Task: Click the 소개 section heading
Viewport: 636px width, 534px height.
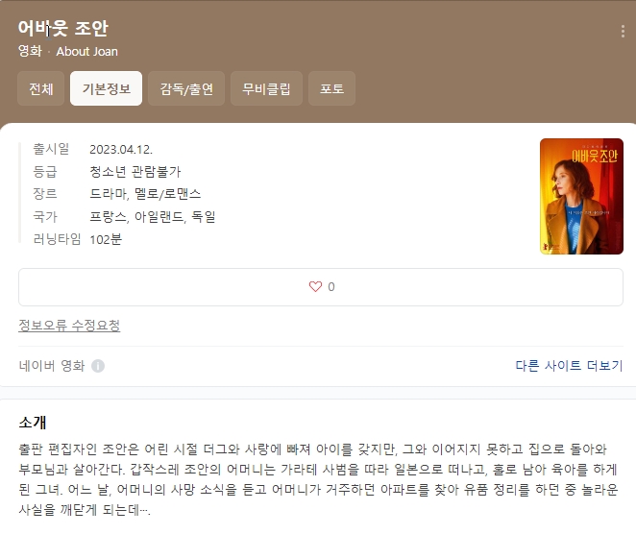Action: coord(33,422)
